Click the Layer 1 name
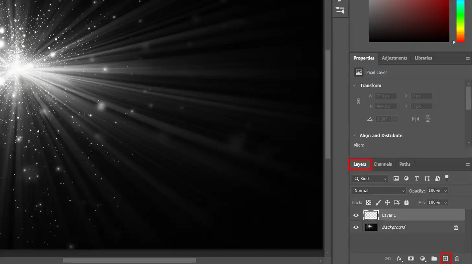The height and width of the screenshot is (264, 472). [389, 215]
